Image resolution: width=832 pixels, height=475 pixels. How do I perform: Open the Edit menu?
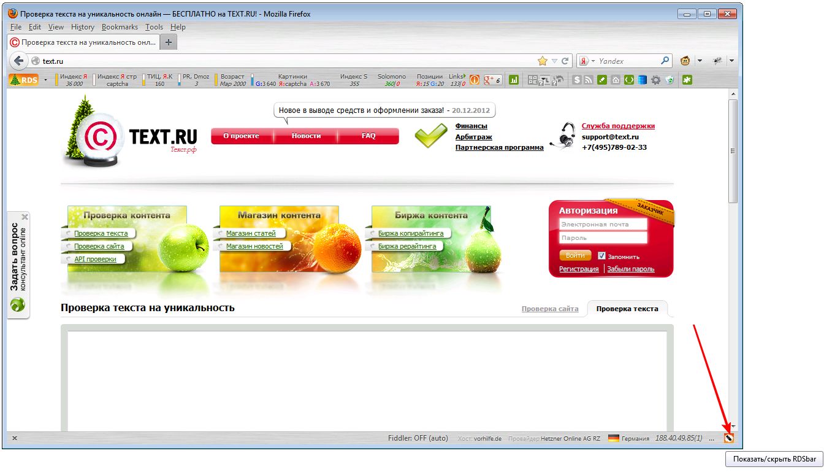coord(35,27)
